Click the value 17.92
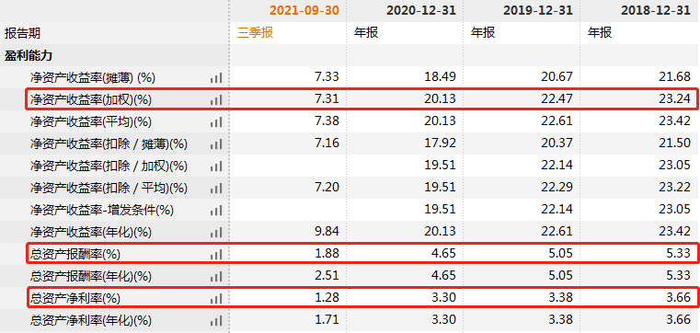 pyautogui.click(x=441, y=143)
